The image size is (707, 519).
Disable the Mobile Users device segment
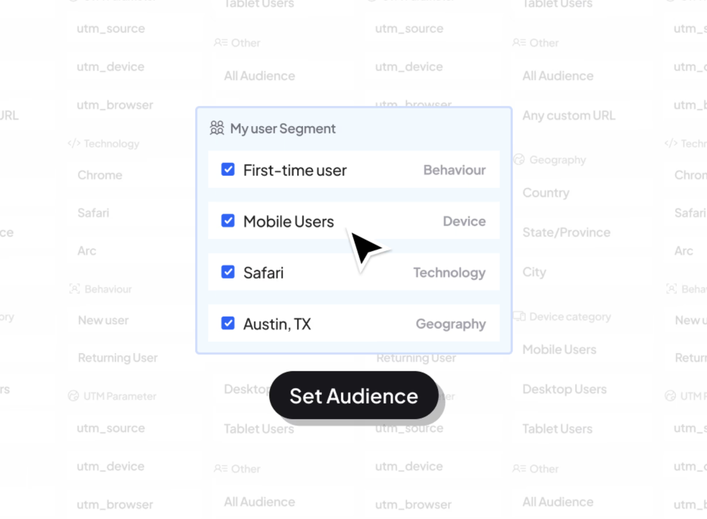pyautogui.click(x=228, y=221)
